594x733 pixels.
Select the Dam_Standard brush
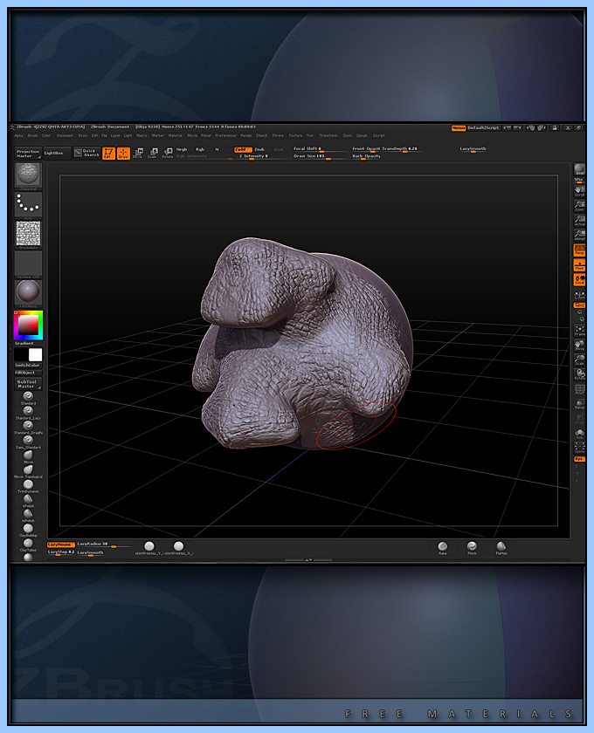pyautogui.click(x=28, y=442)
